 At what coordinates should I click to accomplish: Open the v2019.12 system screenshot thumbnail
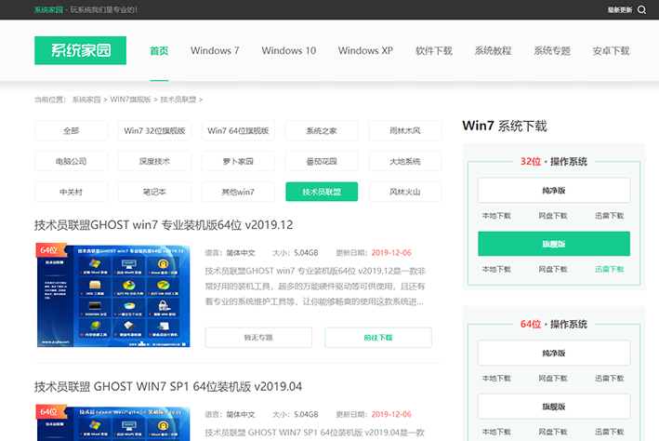pos(112,295)
